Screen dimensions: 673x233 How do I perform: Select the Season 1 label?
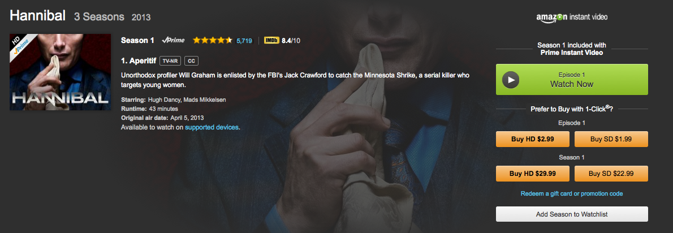(137, 40)
